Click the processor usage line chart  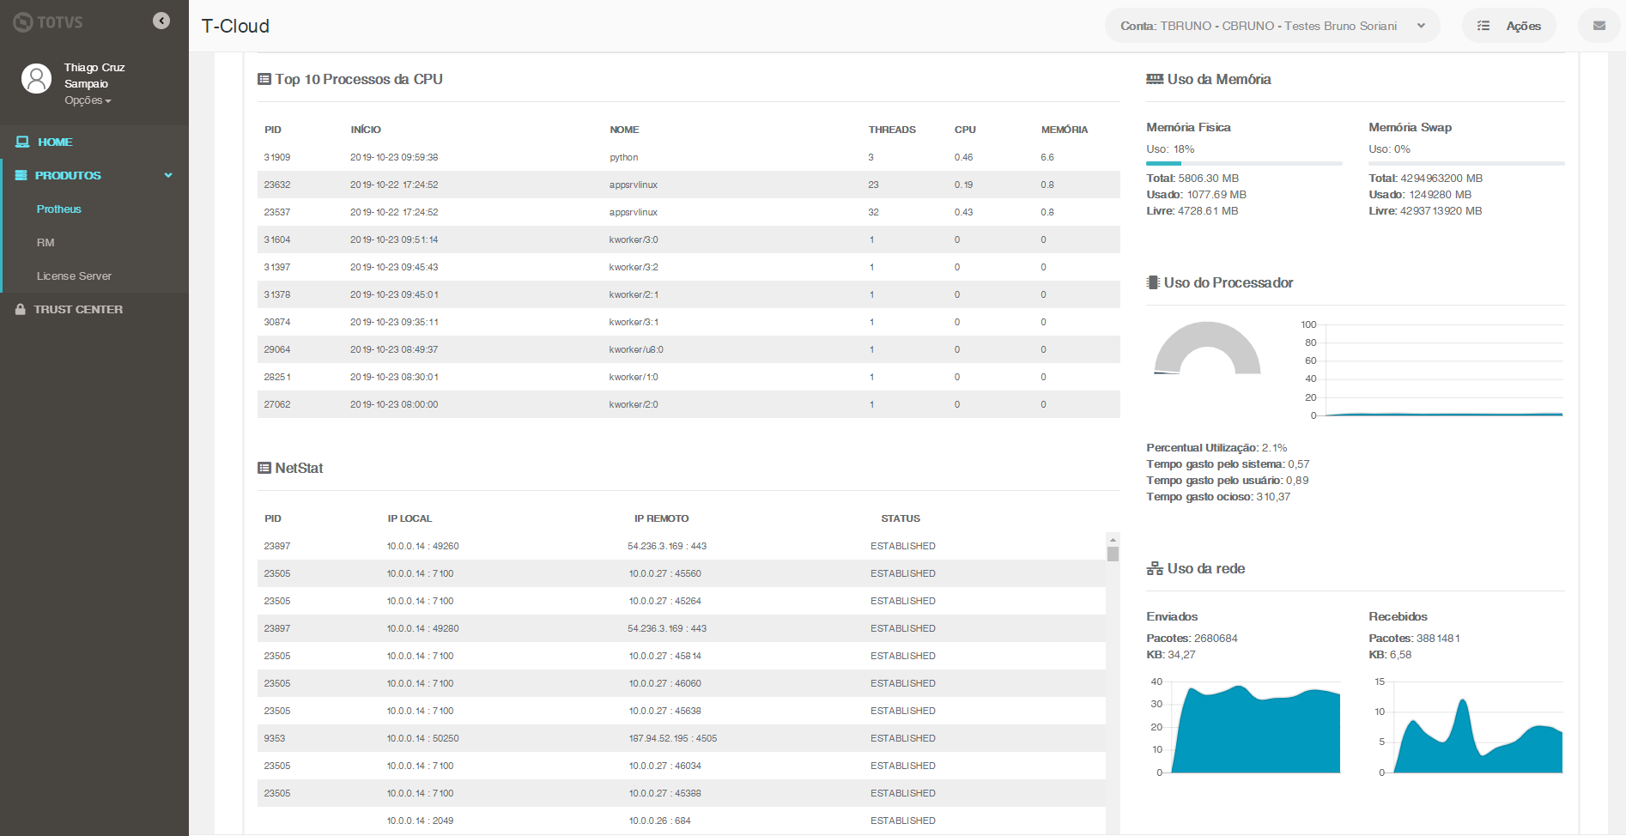tap(1443, 370)
